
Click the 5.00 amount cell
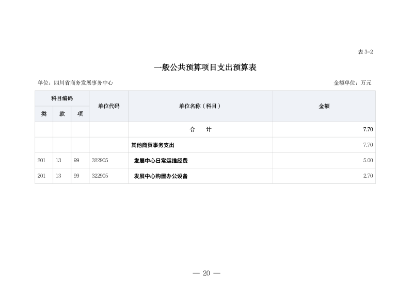368,161
